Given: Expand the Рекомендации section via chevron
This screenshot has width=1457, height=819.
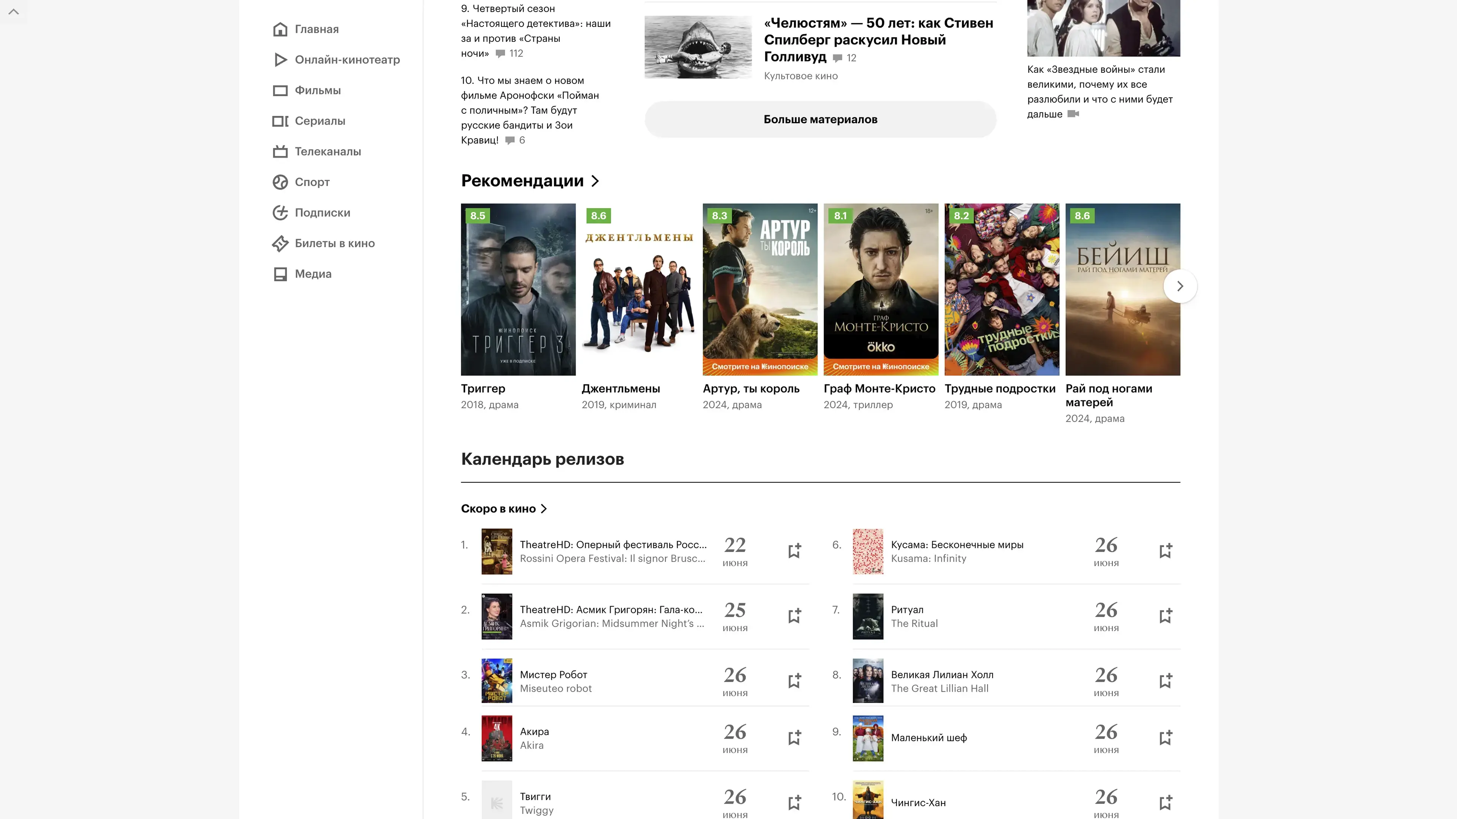Looking at the screenshot, I should (595, 181).
